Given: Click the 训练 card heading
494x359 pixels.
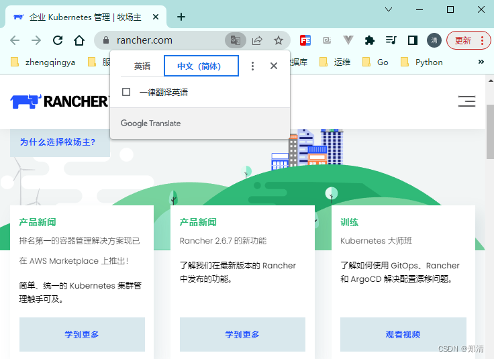Looking at the screenshot, I should pyautogui.click(x=350, y=222).
